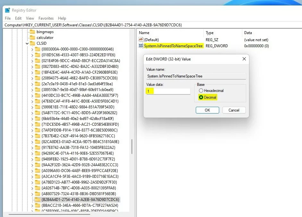Click the REG_DWORD icon beside System.IsPinnedToNameSpaceTree
Screen dimensions: 302x217
[141, 46]
